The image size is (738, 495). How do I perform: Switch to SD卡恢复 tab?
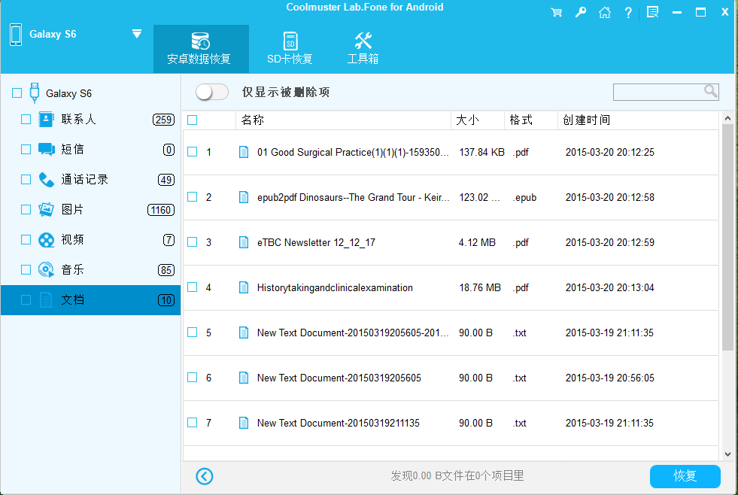coord(290,49)
